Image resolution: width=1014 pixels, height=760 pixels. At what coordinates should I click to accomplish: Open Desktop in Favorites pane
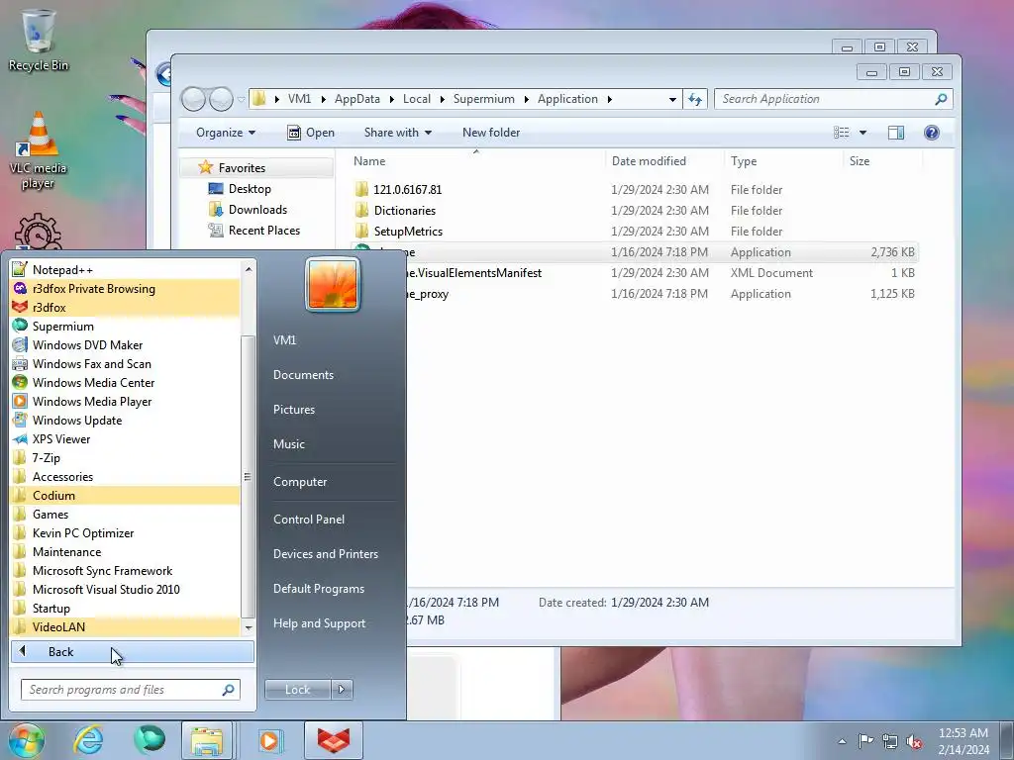(250, 189)
